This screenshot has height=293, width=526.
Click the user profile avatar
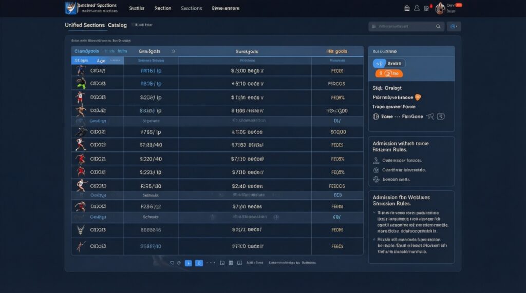coord(440,8)
